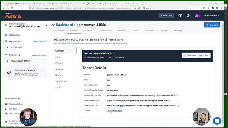Click the Streaming icon in sidebar
Screen dimensions: 228x128
[x=6, y=55]
